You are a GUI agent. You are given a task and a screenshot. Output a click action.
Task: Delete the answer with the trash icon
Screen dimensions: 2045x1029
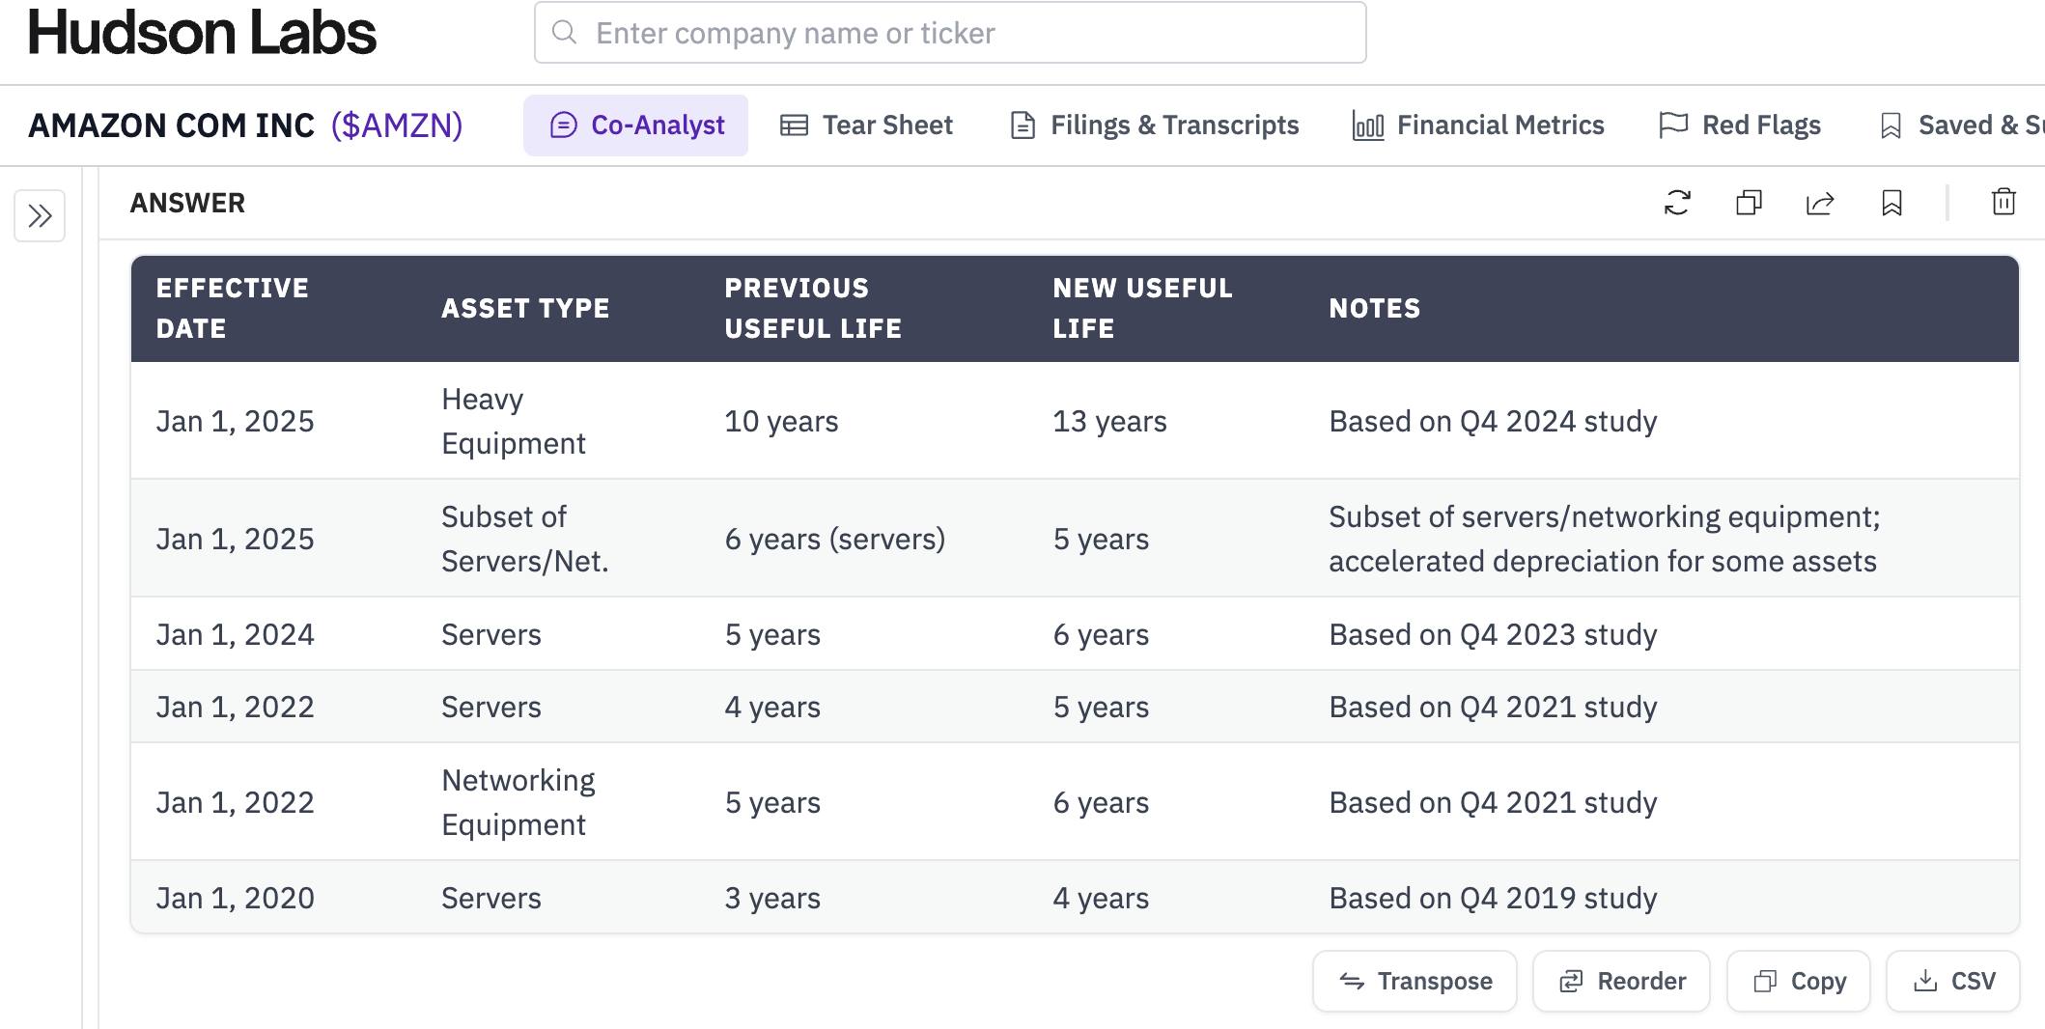[2003, 203]
